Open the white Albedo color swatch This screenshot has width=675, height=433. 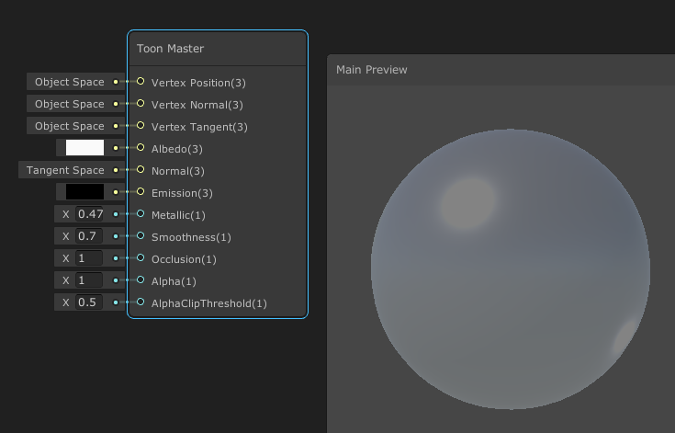pos(84,148)
